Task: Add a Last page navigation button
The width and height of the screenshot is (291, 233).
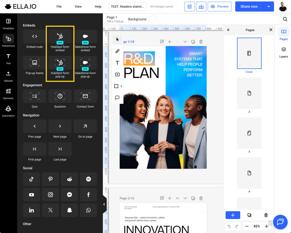Action: (x=60, y=149)
